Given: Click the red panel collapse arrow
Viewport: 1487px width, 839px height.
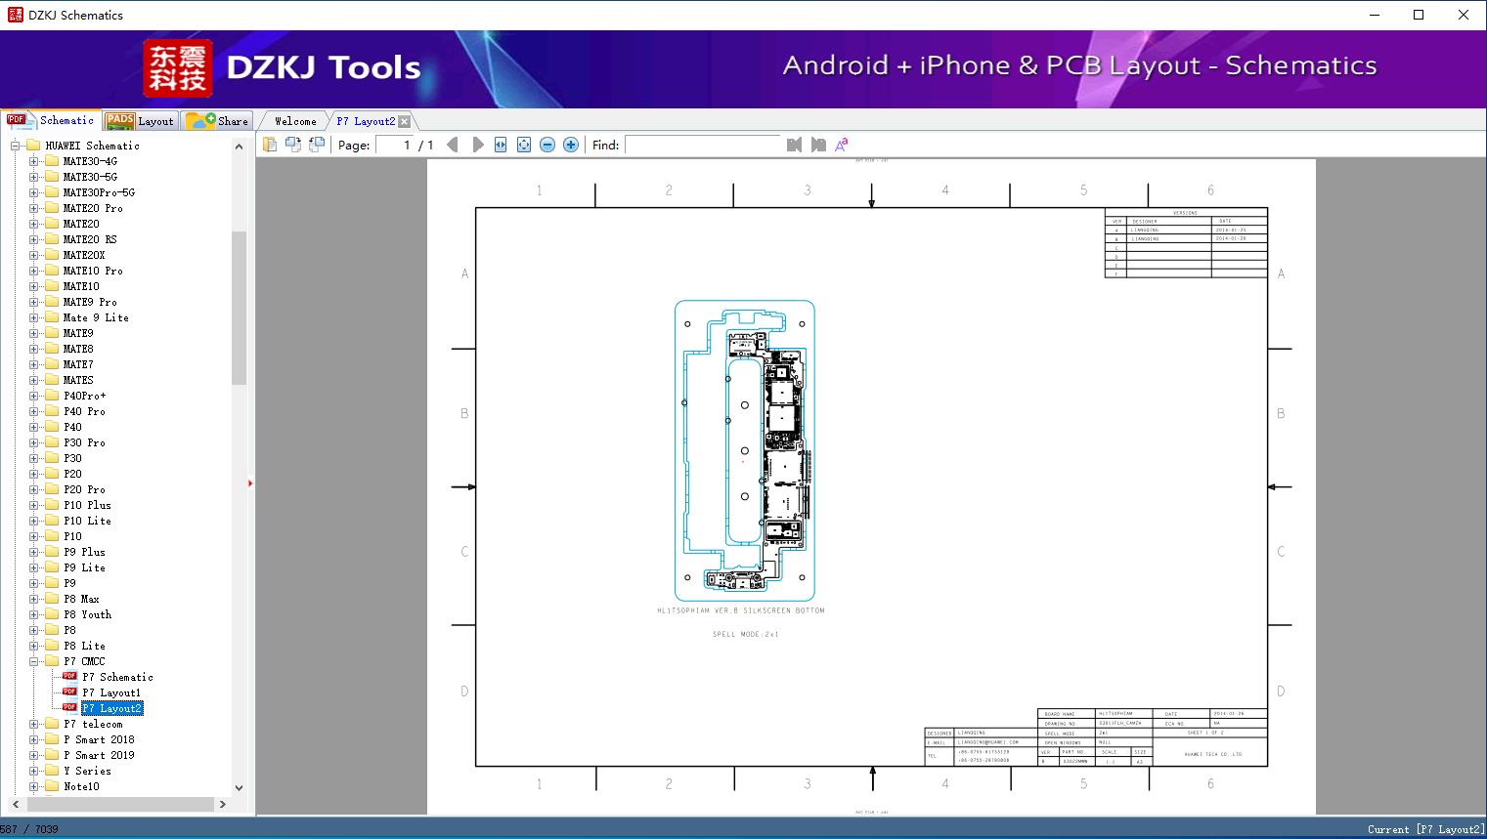Looking at the screenshot, I should pos(250,482).
